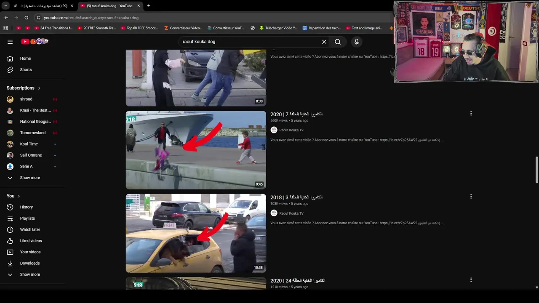The width and height of the screenshot is (539, 303).
Task: Open options for 2020 episode 24 video
Action: click(x=471, y=280)
